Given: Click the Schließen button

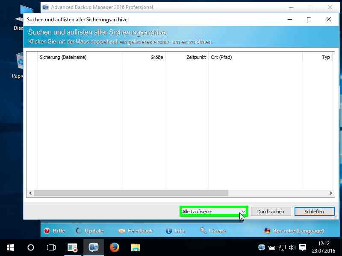Looking at the screenshot, I should (314, 211).
